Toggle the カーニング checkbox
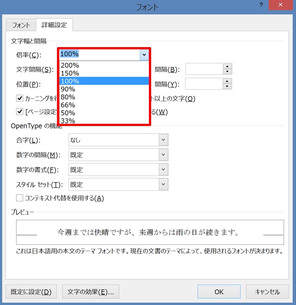This screenshot has height=305, width=296. click(19, 98)
